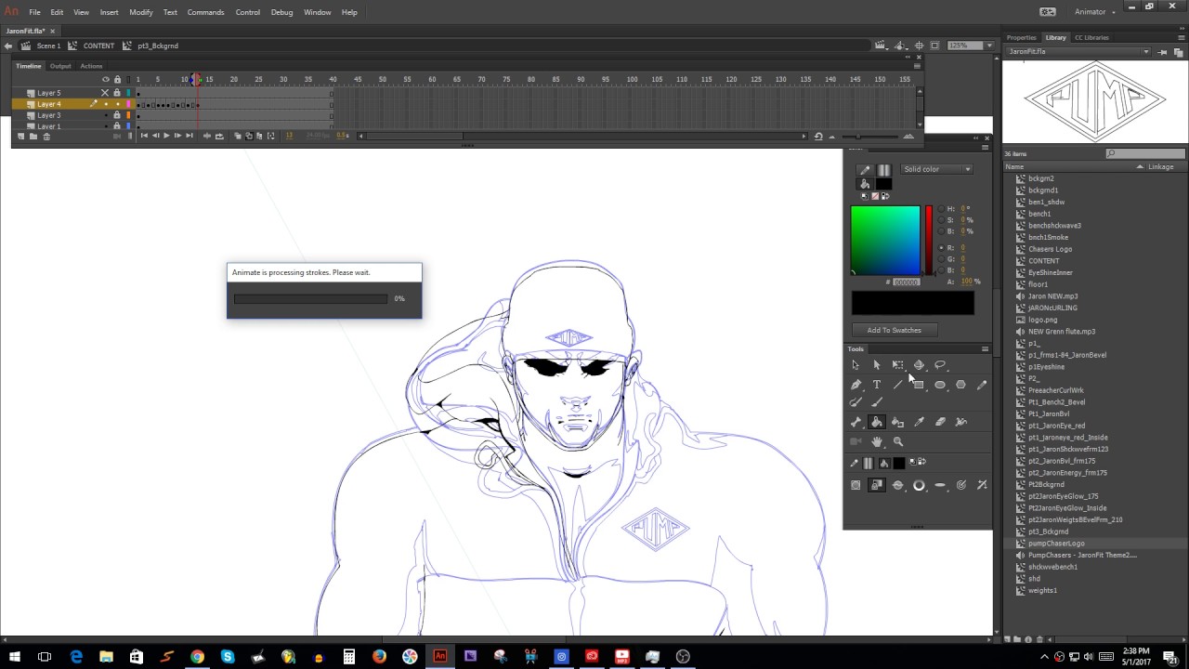The image size is (1189, 669).
Task: Select the Pencil tool
Action: pyautogui.click(x=982, y=385)
